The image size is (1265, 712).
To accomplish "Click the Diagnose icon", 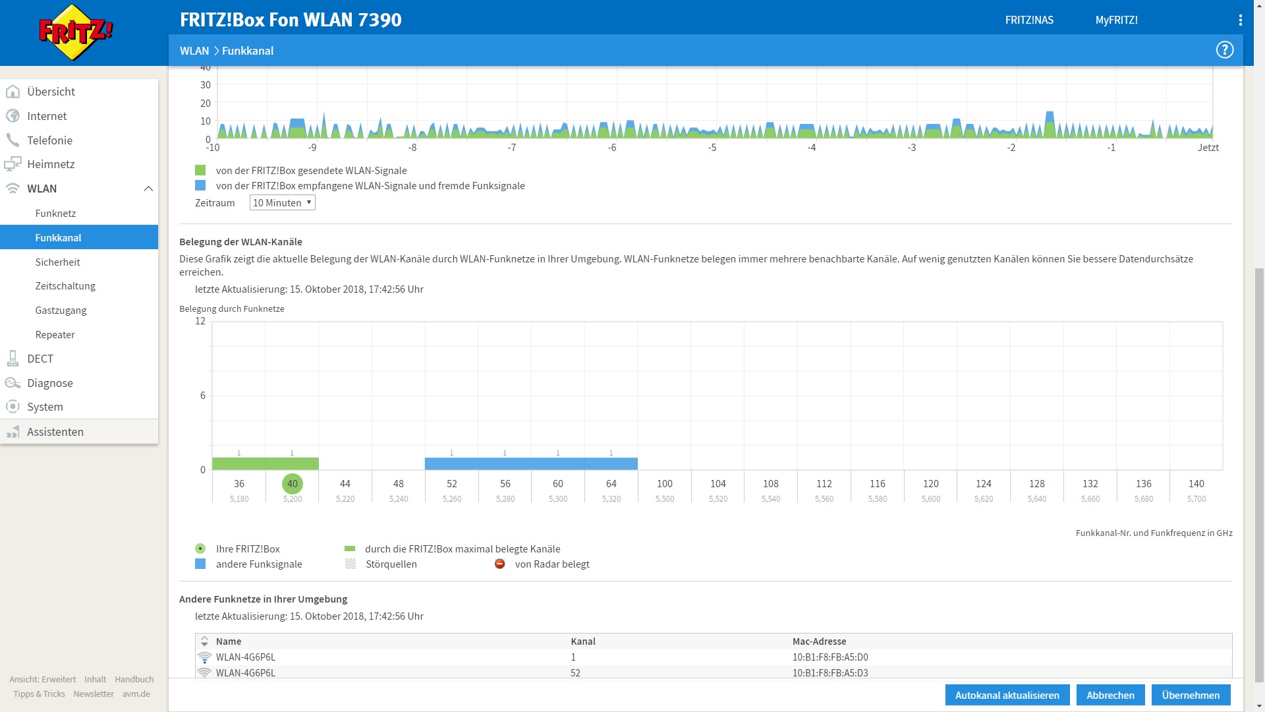I will pos(13,383).
